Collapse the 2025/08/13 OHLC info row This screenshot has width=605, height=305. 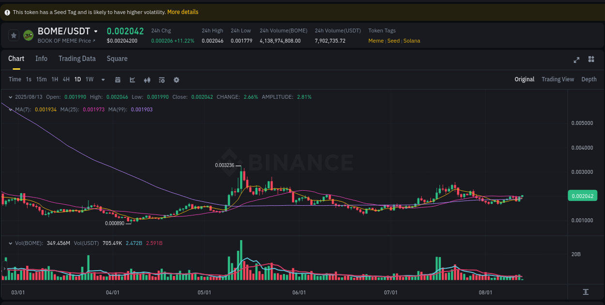coord(11,97)
